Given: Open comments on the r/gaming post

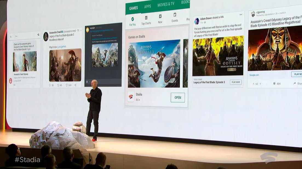Looking at the screenshot, I should 274,84.
